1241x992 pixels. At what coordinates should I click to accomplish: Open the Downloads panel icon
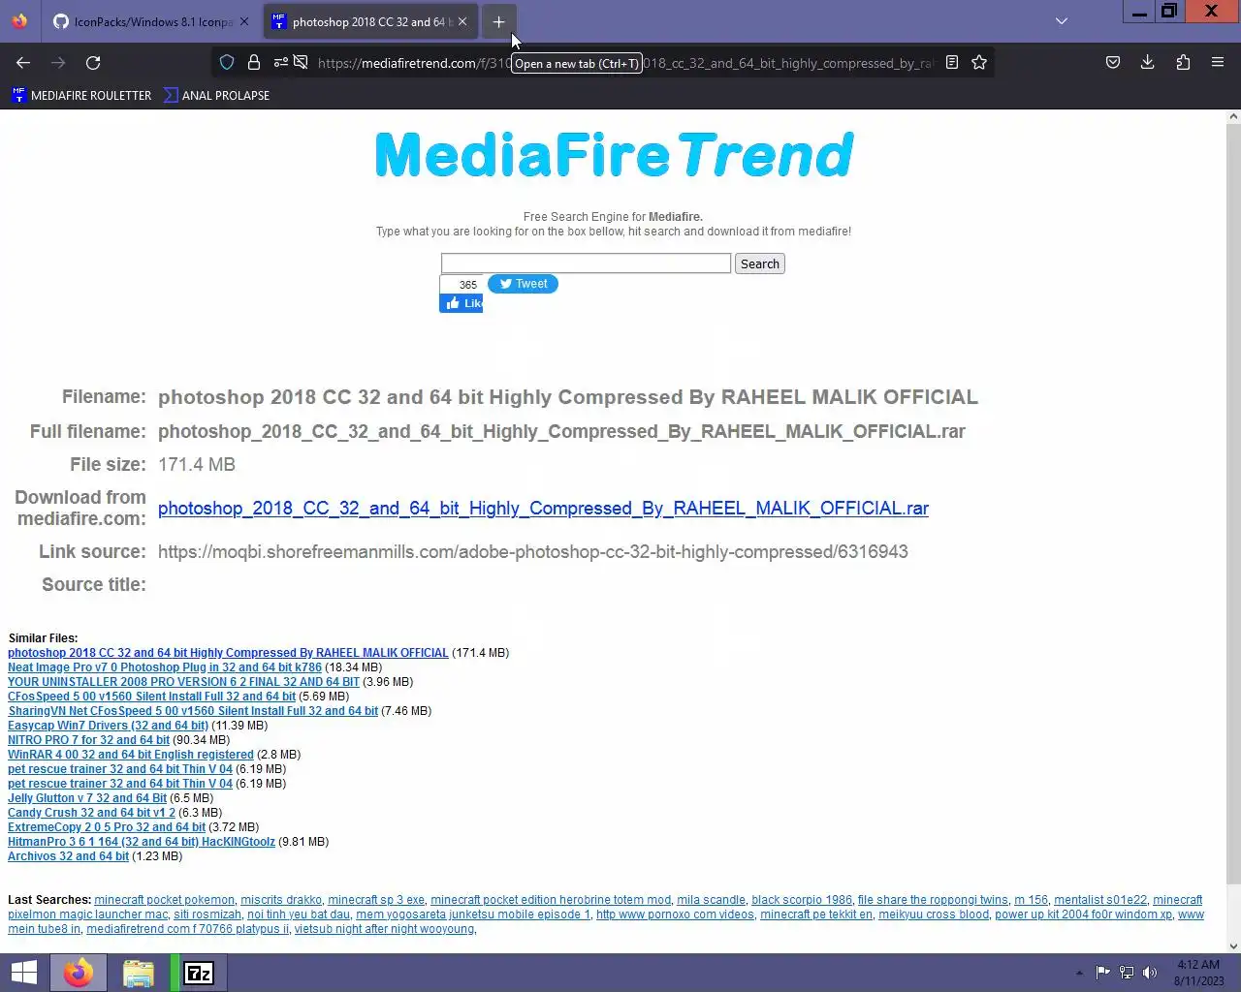[1148, 63]
